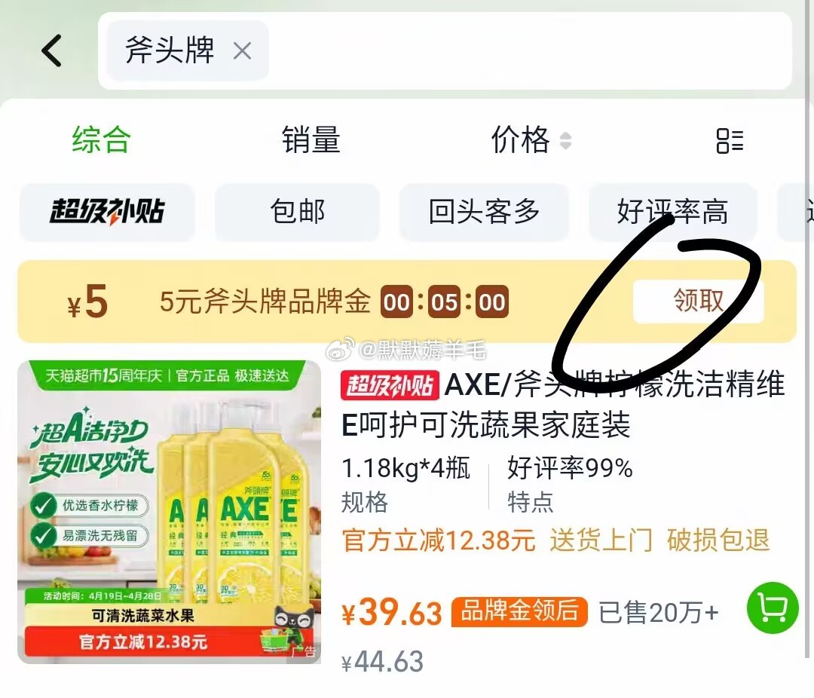Toggle the 超级补贴 filter chip
814x698 pixels.
[x=108, y=212]
